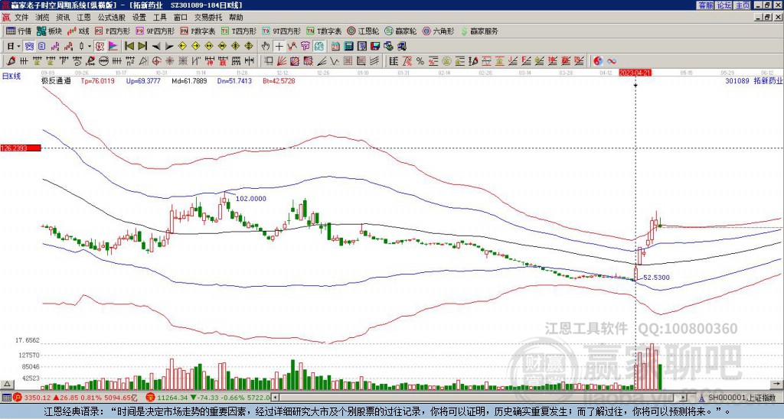
Task: Click the 301089 拓新药业 stock label
Action: 753,80
